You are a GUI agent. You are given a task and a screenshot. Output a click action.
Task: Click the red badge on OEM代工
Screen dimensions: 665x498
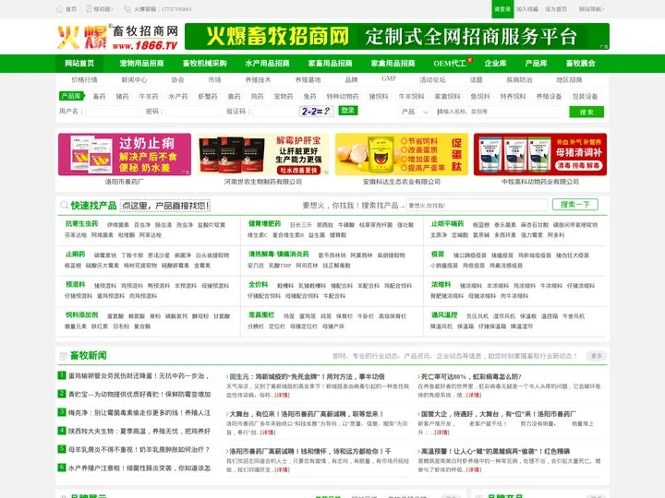tap(470, 60)
